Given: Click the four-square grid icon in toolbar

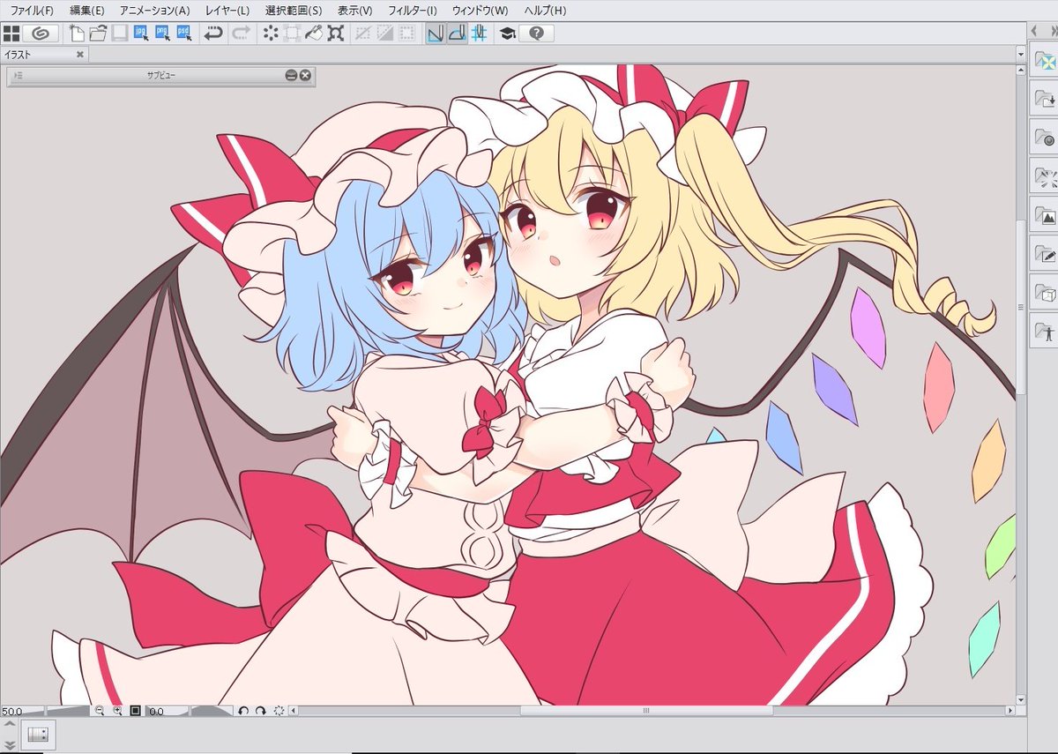Looking at the screenshot, I should (11, 34).
